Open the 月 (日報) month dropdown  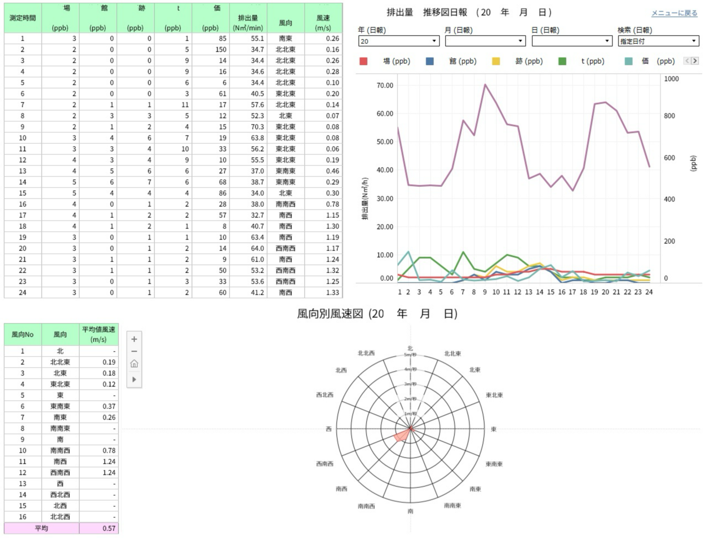pyautogui.click(x=484, y=41)
